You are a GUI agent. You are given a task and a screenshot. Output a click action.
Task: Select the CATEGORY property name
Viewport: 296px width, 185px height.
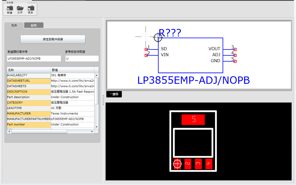point(29,103)
